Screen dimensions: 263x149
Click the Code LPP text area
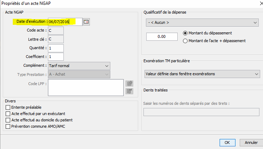click(86, 88)
